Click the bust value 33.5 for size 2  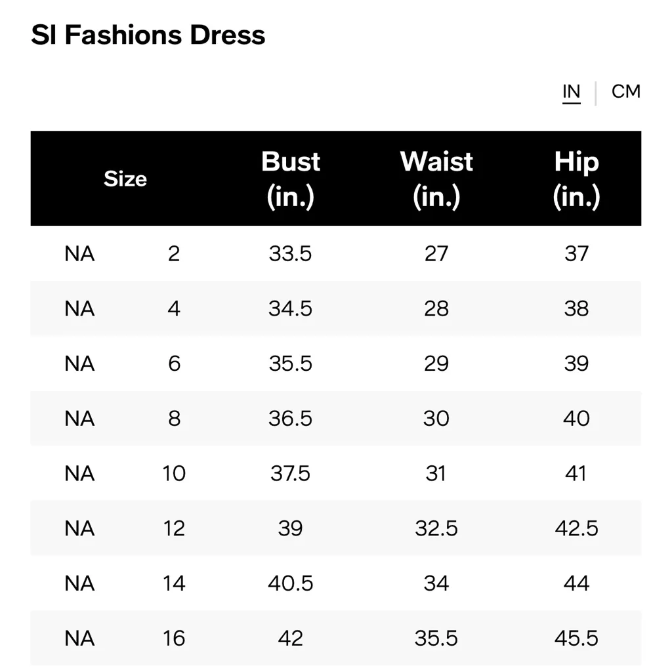291,254
